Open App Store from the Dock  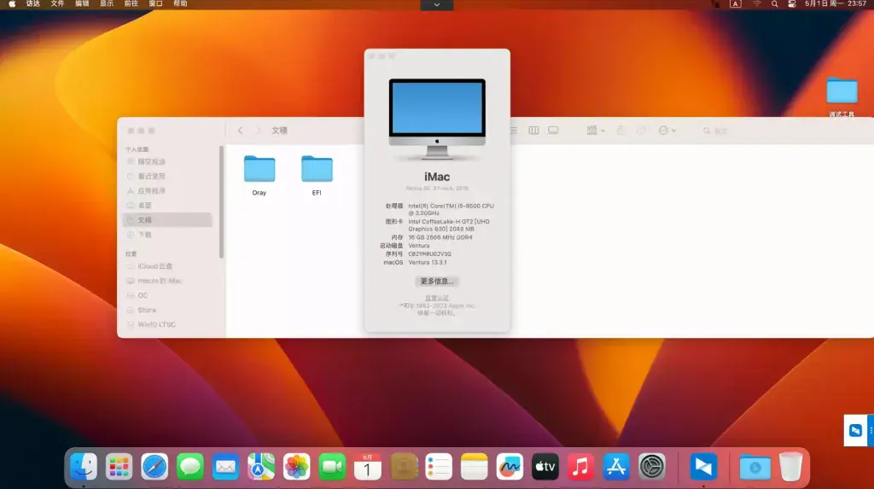[616, 466]
